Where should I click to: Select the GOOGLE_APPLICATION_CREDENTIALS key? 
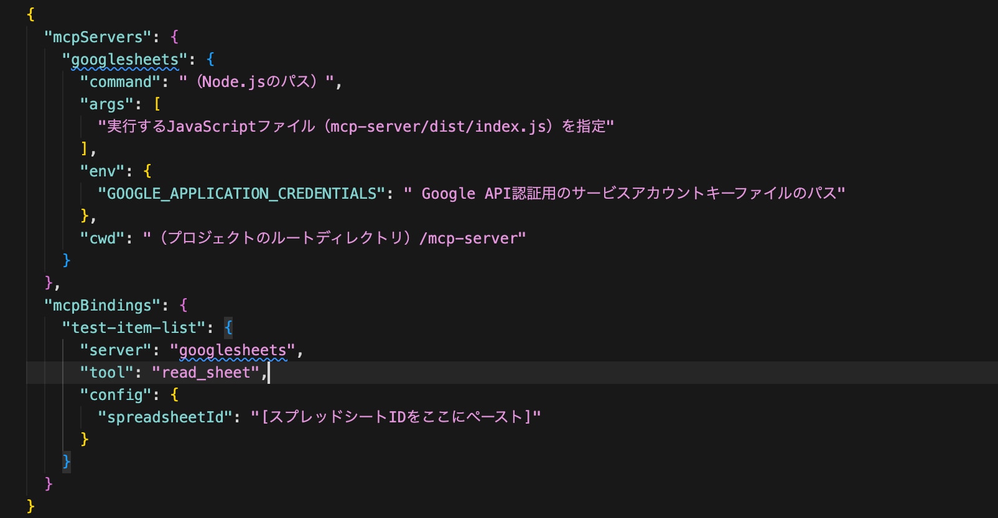coord(241,194)
